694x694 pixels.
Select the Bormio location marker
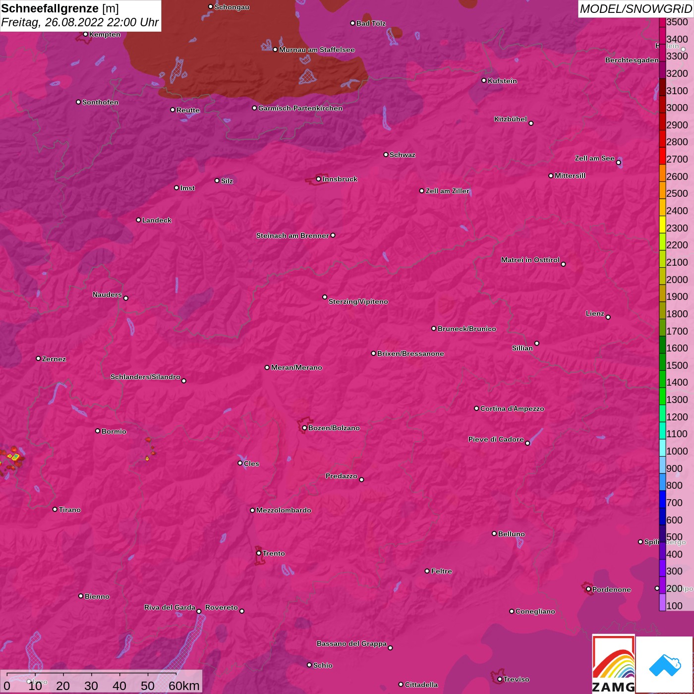pyautogui.click(x=98, y=431)
